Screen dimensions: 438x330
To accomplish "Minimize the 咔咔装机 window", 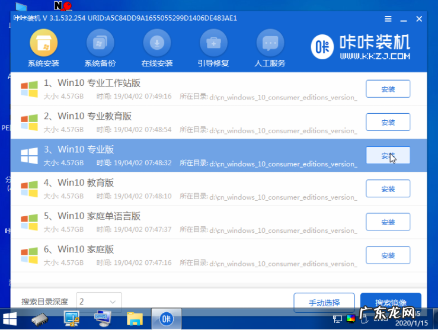I will pyautogui.click(x=404, y=19).
